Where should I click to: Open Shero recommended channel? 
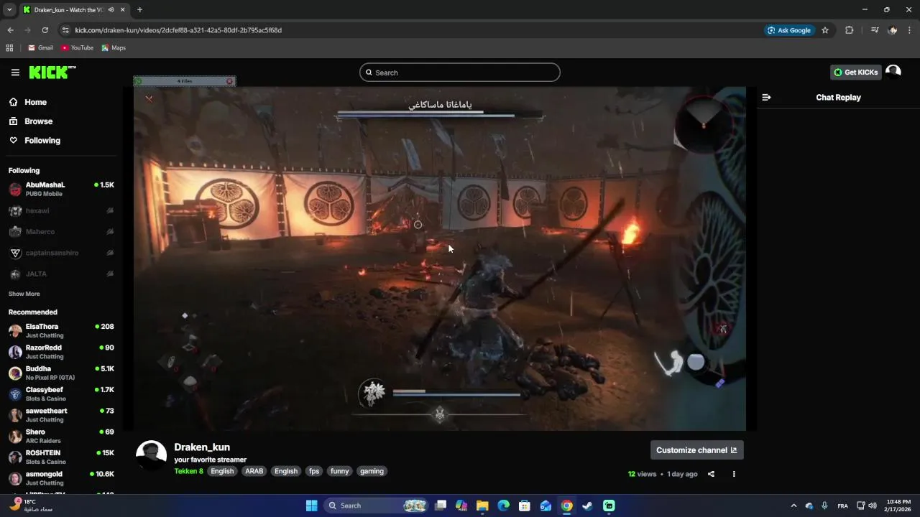pos(61,436)
